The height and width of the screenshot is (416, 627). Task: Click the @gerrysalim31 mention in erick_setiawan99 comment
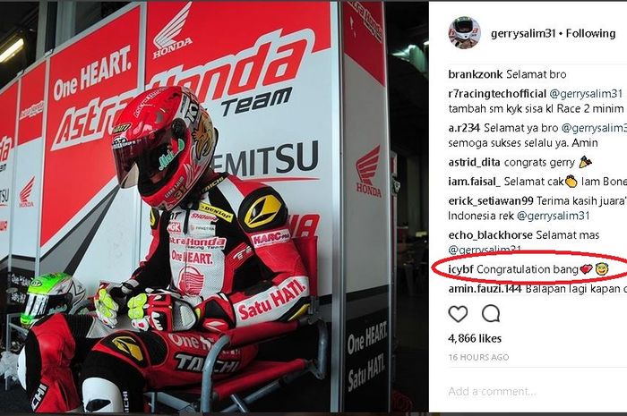[x=553, y=216]
